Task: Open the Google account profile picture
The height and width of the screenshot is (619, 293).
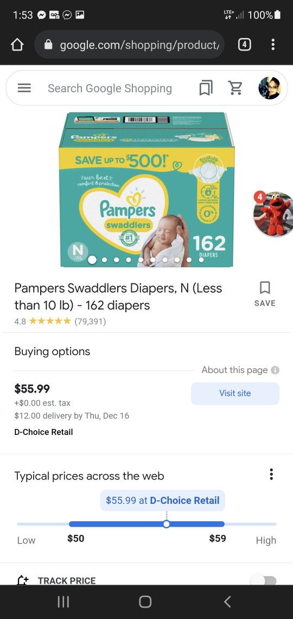Action: point(269,88)
